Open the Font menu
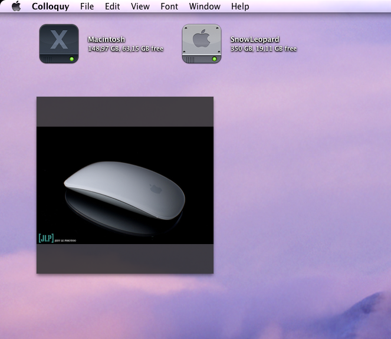Image resolution: width=391 pixels, height=339 pixels. click(169, 6)
